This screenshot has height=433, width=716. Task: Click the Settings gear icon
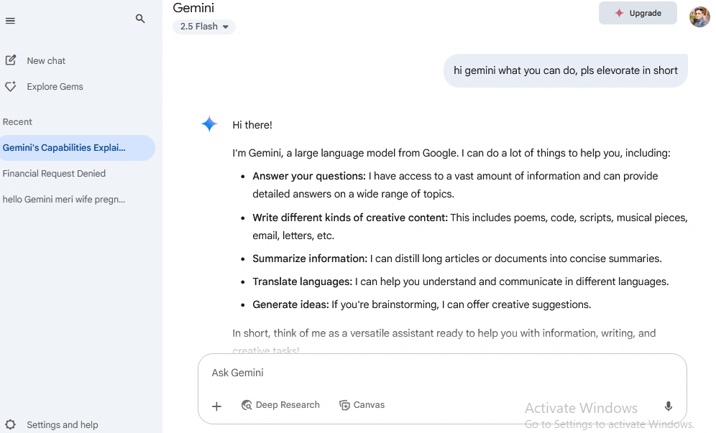click(x=11, y=424)
